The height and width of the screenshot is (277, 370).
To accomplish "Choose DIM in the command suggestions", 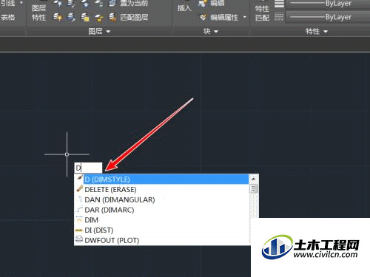I will (161, 219).
